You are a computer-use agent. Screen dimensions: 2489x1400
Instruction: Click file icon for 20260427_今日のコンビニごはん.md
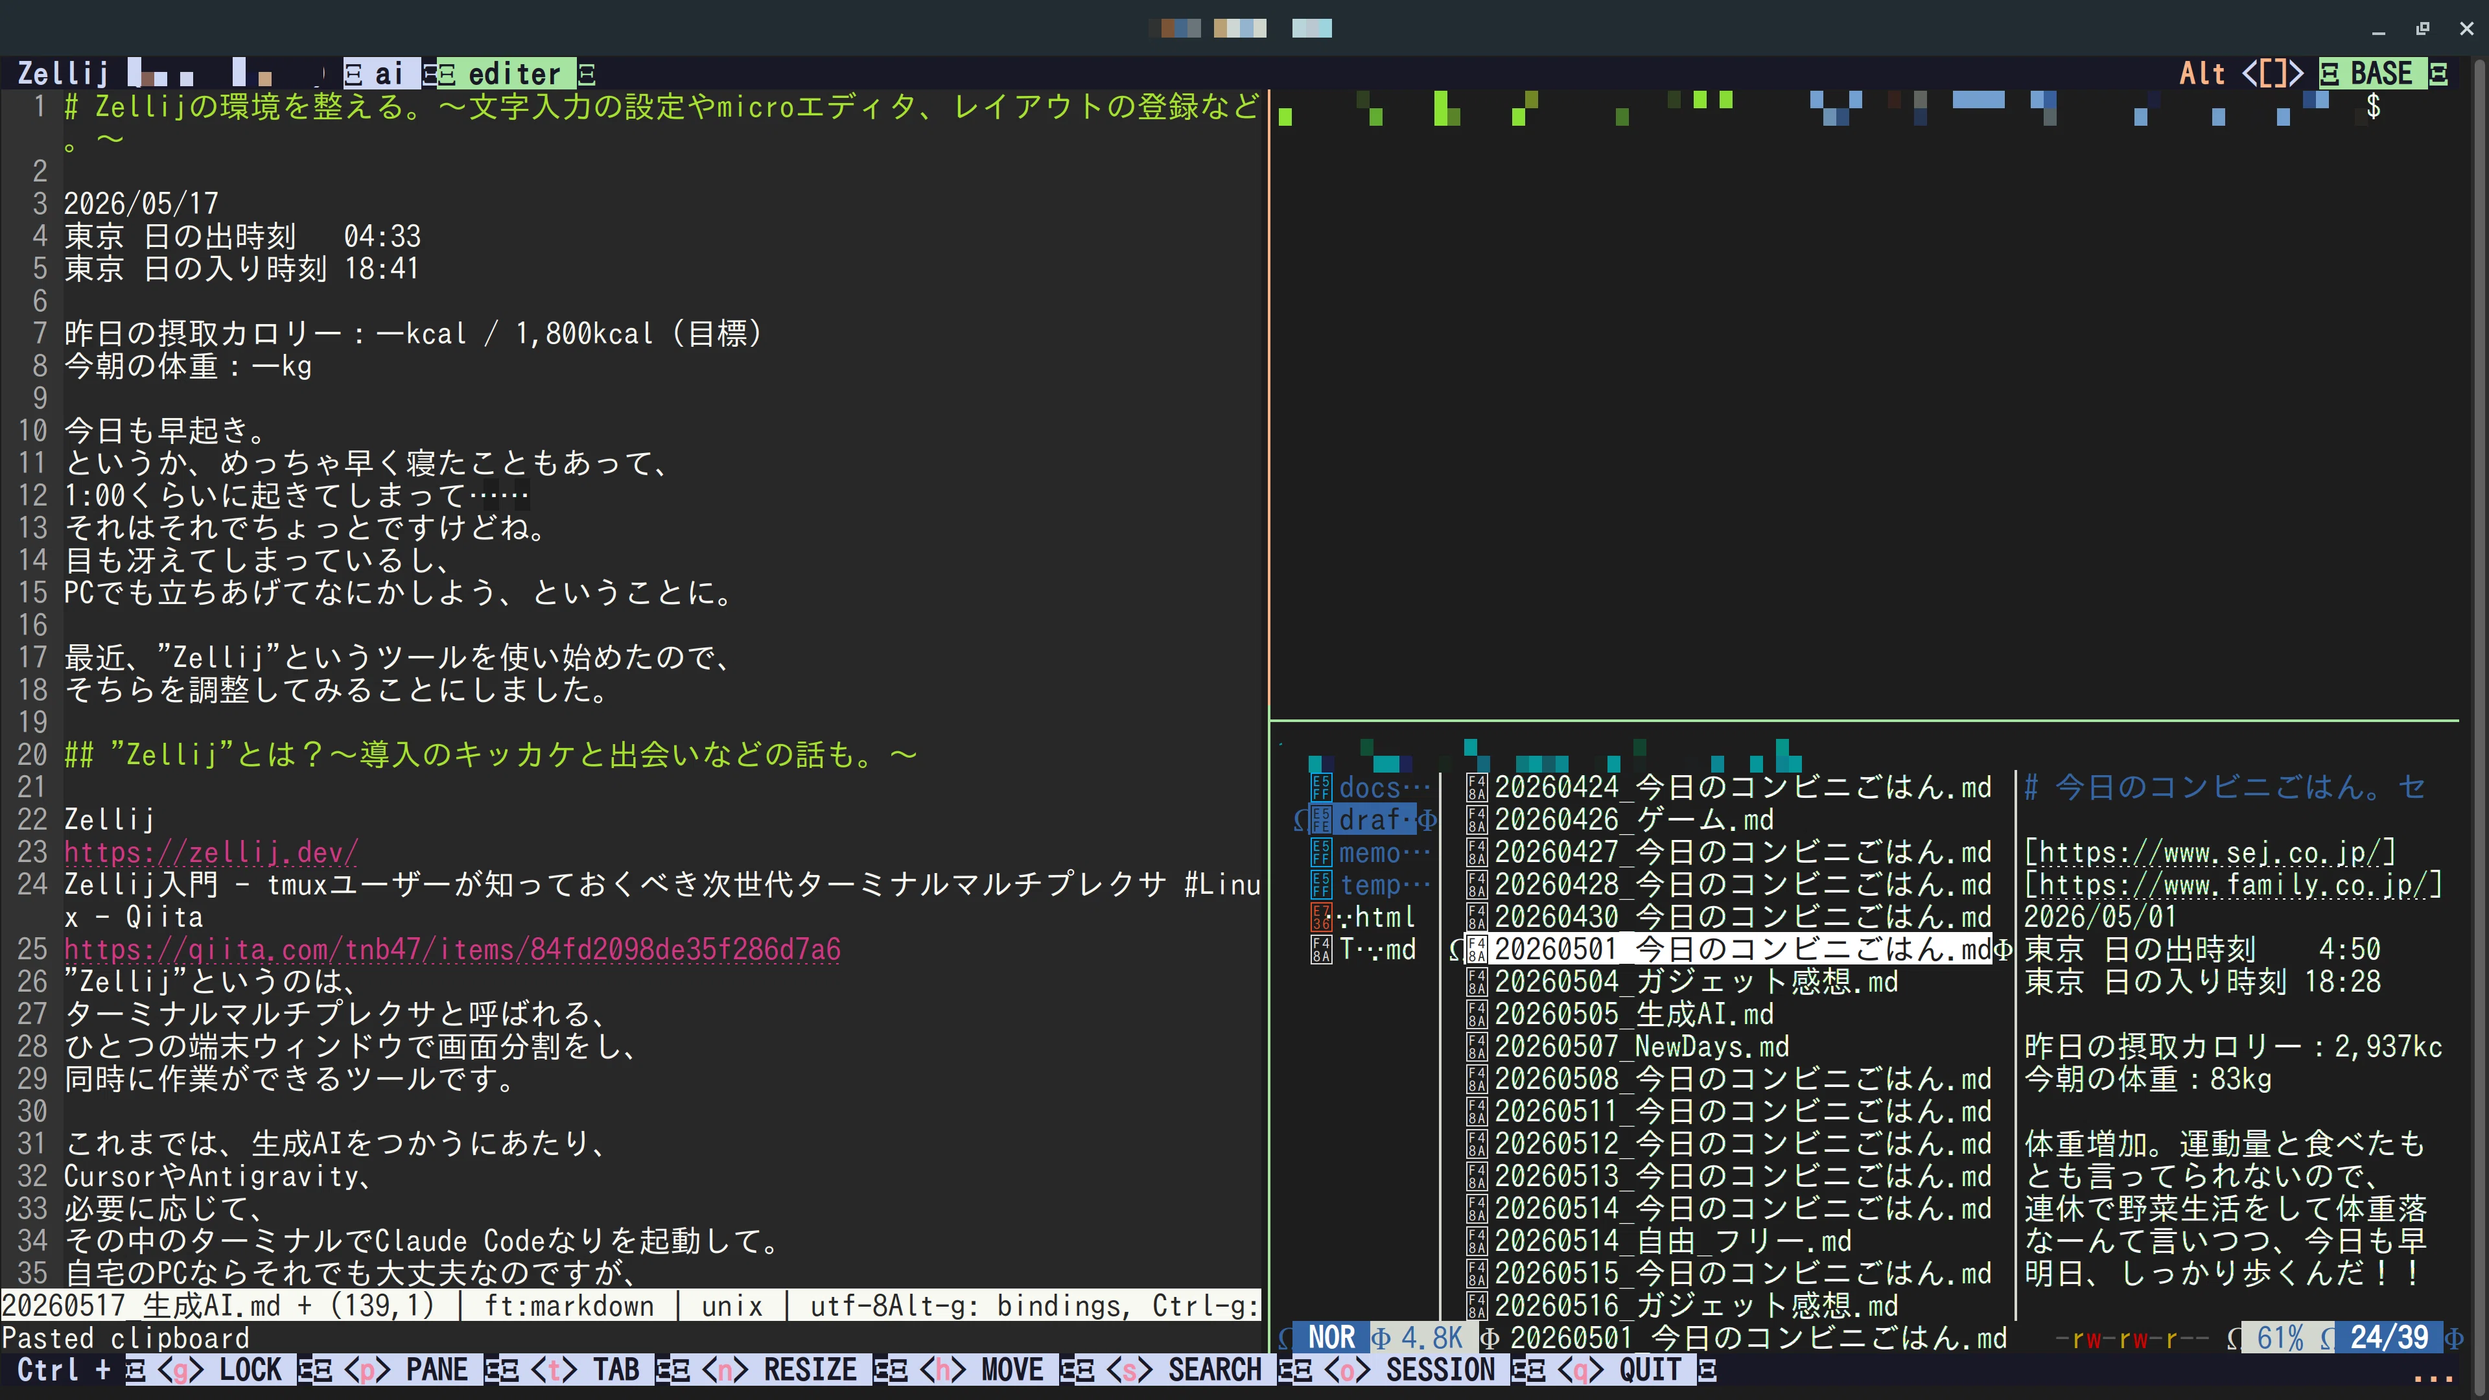pos(1477,852)
